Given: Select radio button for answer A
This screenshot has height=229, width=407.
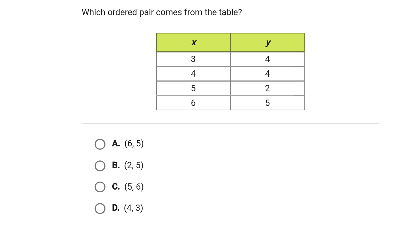Looking at the screenshot, I should [x=100, y=144].
